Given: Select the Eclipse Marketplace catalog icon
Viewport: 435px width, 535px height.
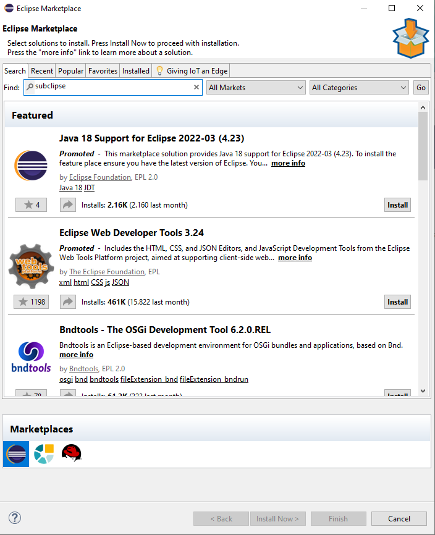Looking at the screenshot, I should click(x=16, y=454).
